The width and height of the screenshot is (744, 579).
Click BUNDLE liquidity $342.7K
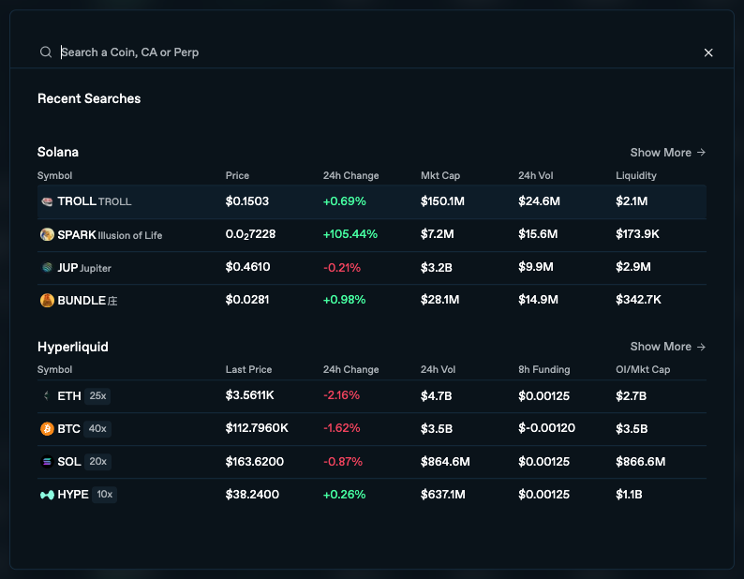coord(638,300)
